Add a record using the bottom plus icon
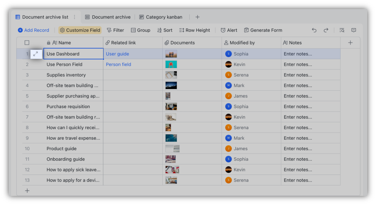376x205 pixels. pyautogui.click(x=27, y=190)
